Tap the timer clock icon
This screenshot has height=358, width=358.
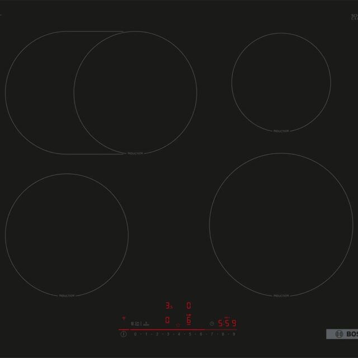click(x=211, y=323)
